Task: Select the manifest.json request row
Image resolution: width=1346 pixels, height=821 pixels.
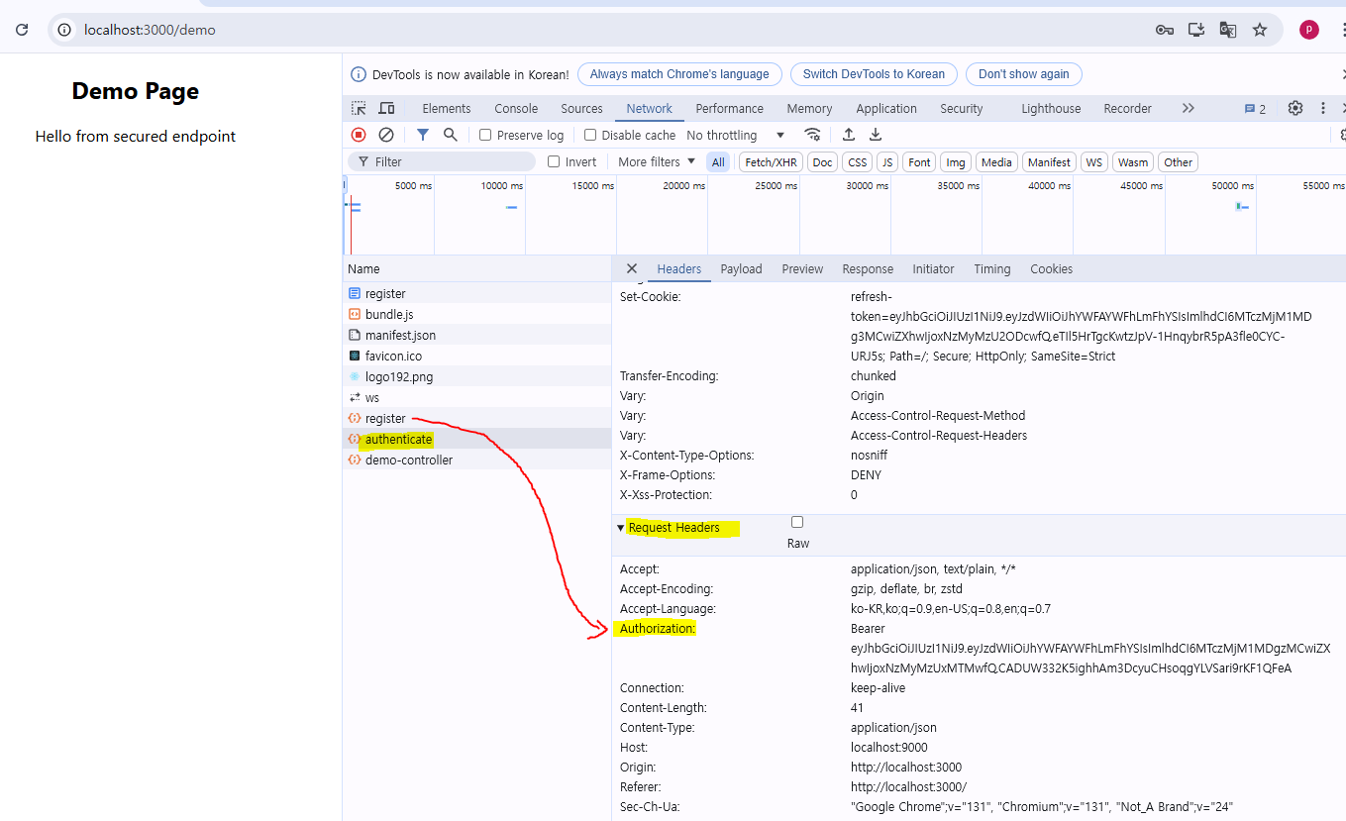Action: 476,335
